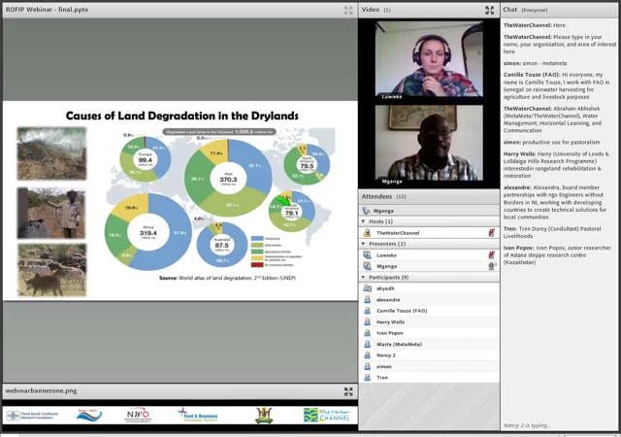Click the participant icon next to simon

point(367,366)
